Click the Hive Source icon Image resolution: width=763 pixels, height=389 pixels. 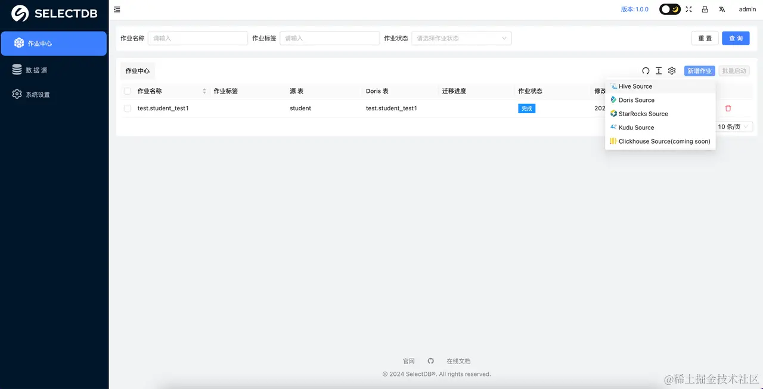pos(614,86)
